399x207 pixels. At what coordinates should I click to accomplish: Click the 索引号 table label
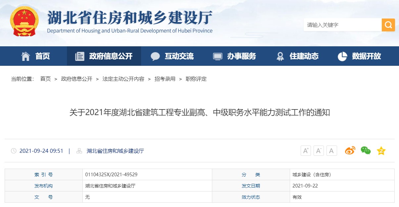(x=43, y=175)
